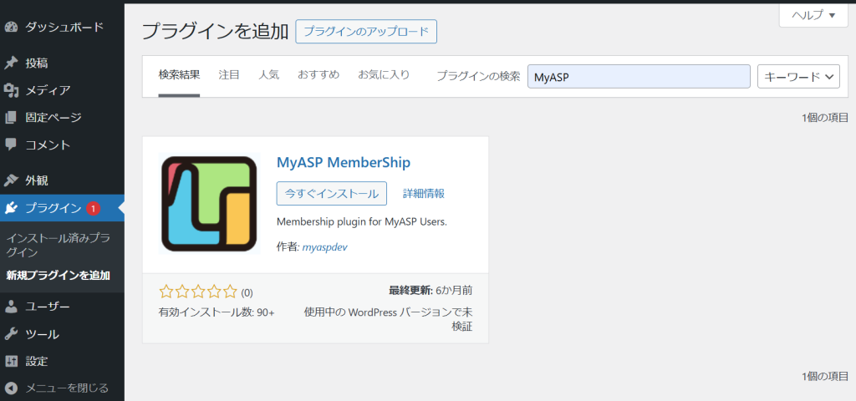Screen dimensions: 856x401
Task: Click the speech bubble icon for コメント
Action: (11, 145)
